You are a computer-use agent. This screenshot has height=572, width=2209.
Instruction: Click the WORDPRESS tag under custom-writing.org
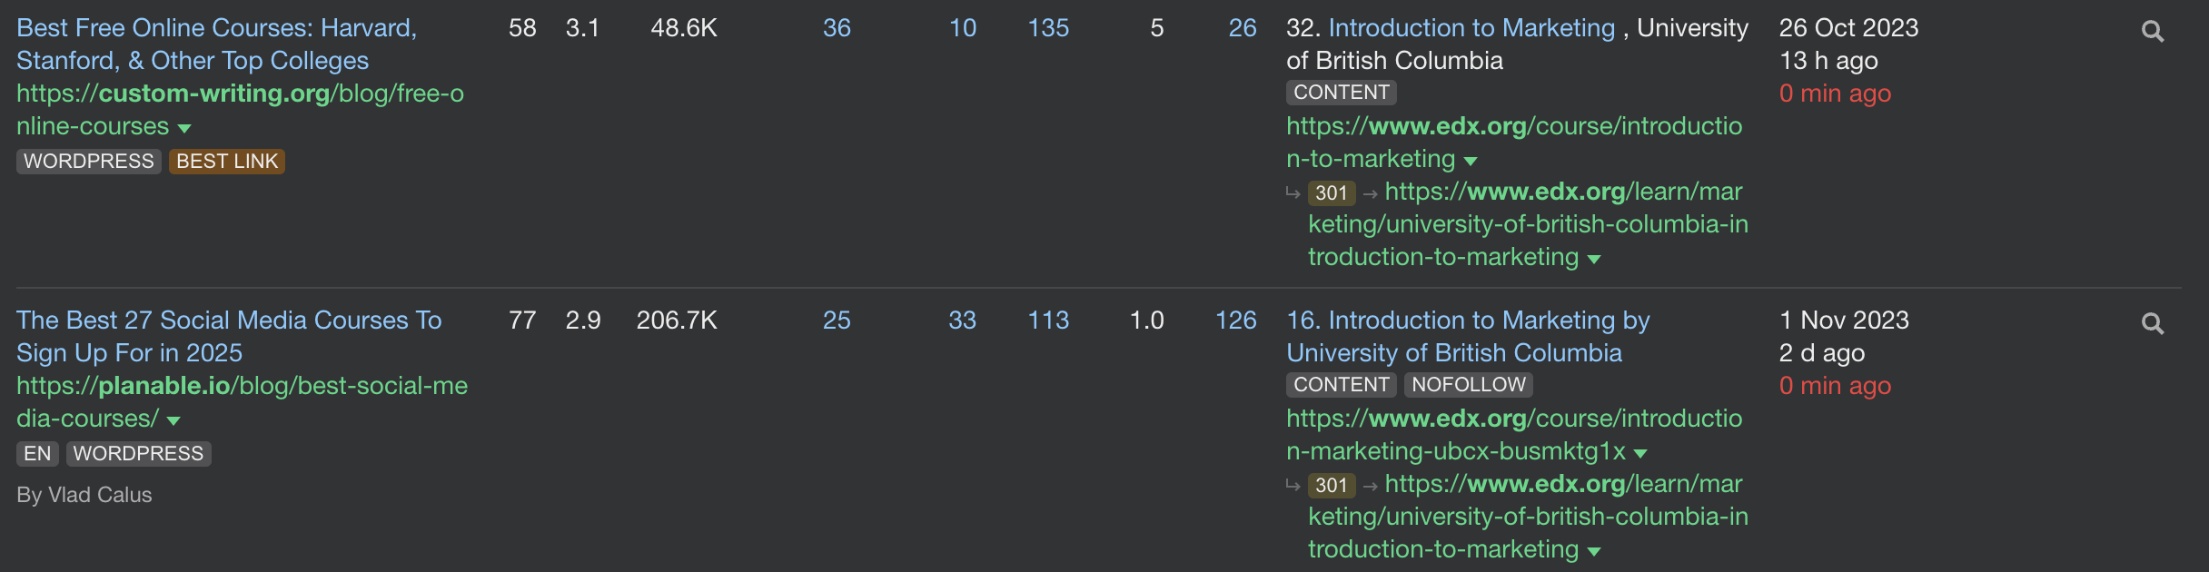pos(88,161)
